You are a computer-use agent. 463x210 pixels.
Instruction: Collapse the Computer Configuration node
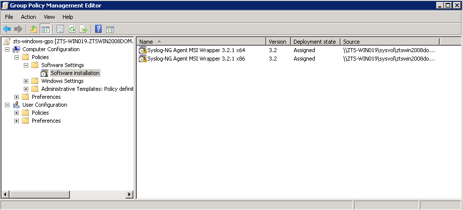click(7, 49)
